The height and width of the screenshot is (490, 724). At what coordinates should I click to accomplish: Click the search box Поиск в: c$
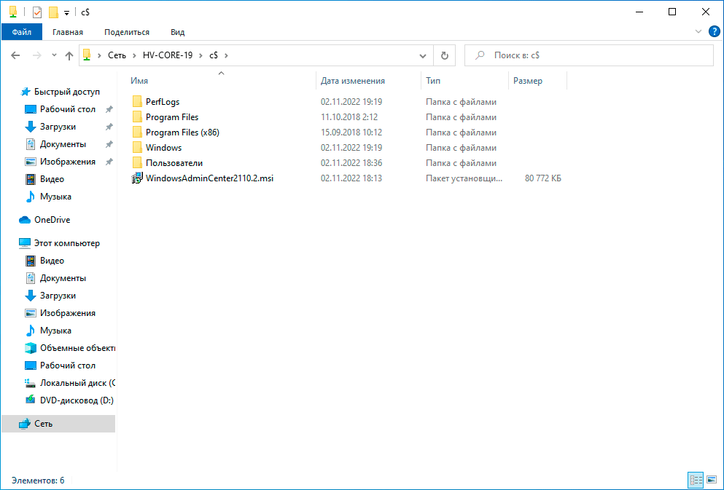588,55
